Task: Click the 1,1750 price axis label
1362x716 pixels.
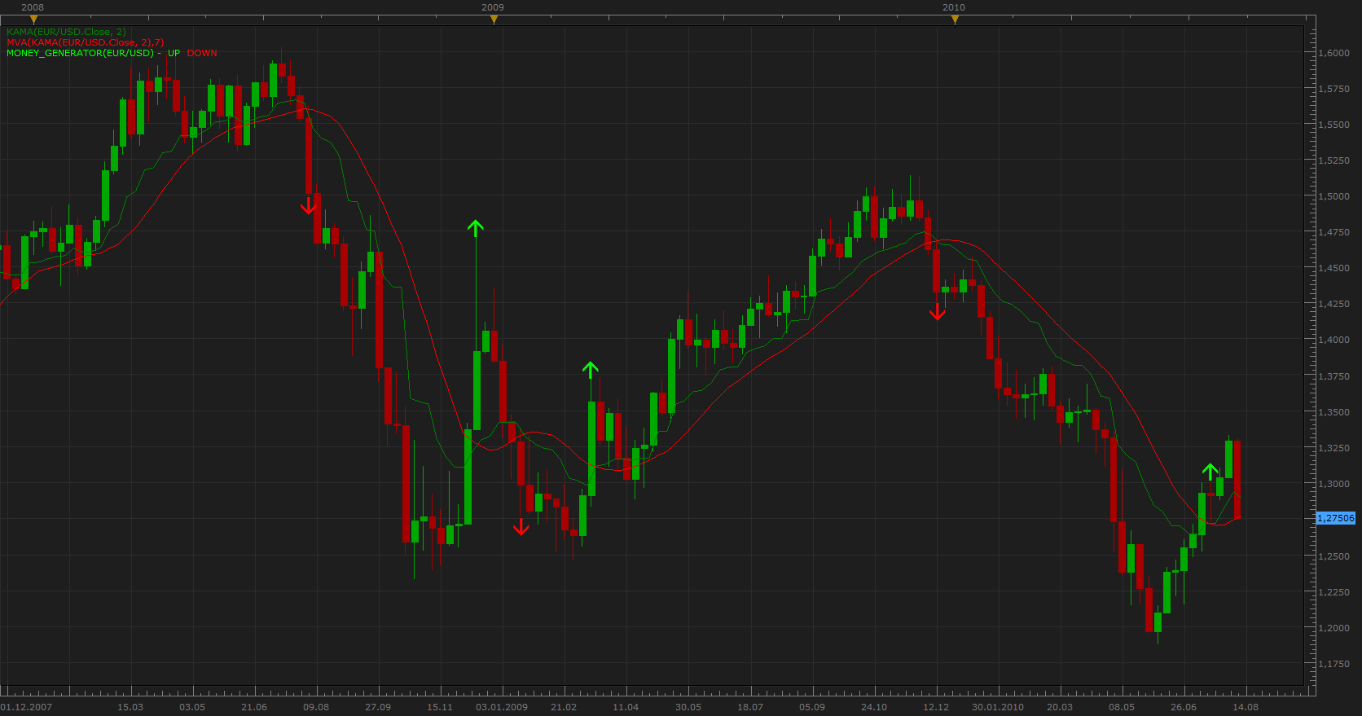Action: (1333, 664)
